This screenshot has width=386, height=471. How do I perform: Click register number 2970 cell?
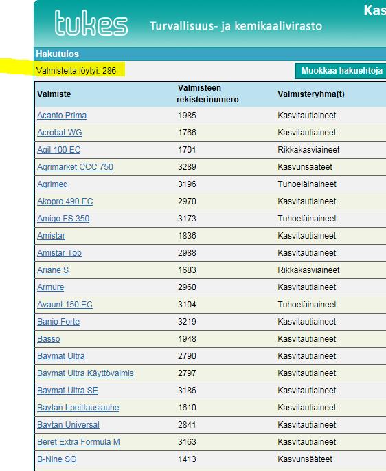tap(187, 201)
